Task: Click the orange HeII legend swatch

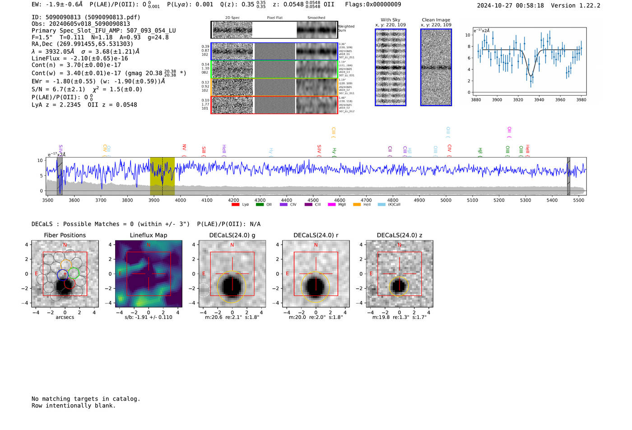Action: tap(357, 204)
